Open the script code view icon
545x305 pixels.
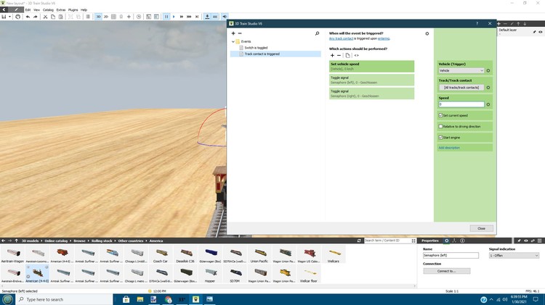point(357,55)
